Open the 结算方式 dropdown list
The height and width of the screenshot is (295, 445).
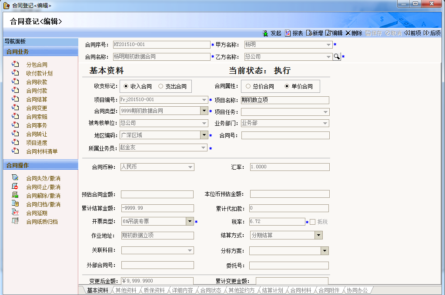click(318, 236)
